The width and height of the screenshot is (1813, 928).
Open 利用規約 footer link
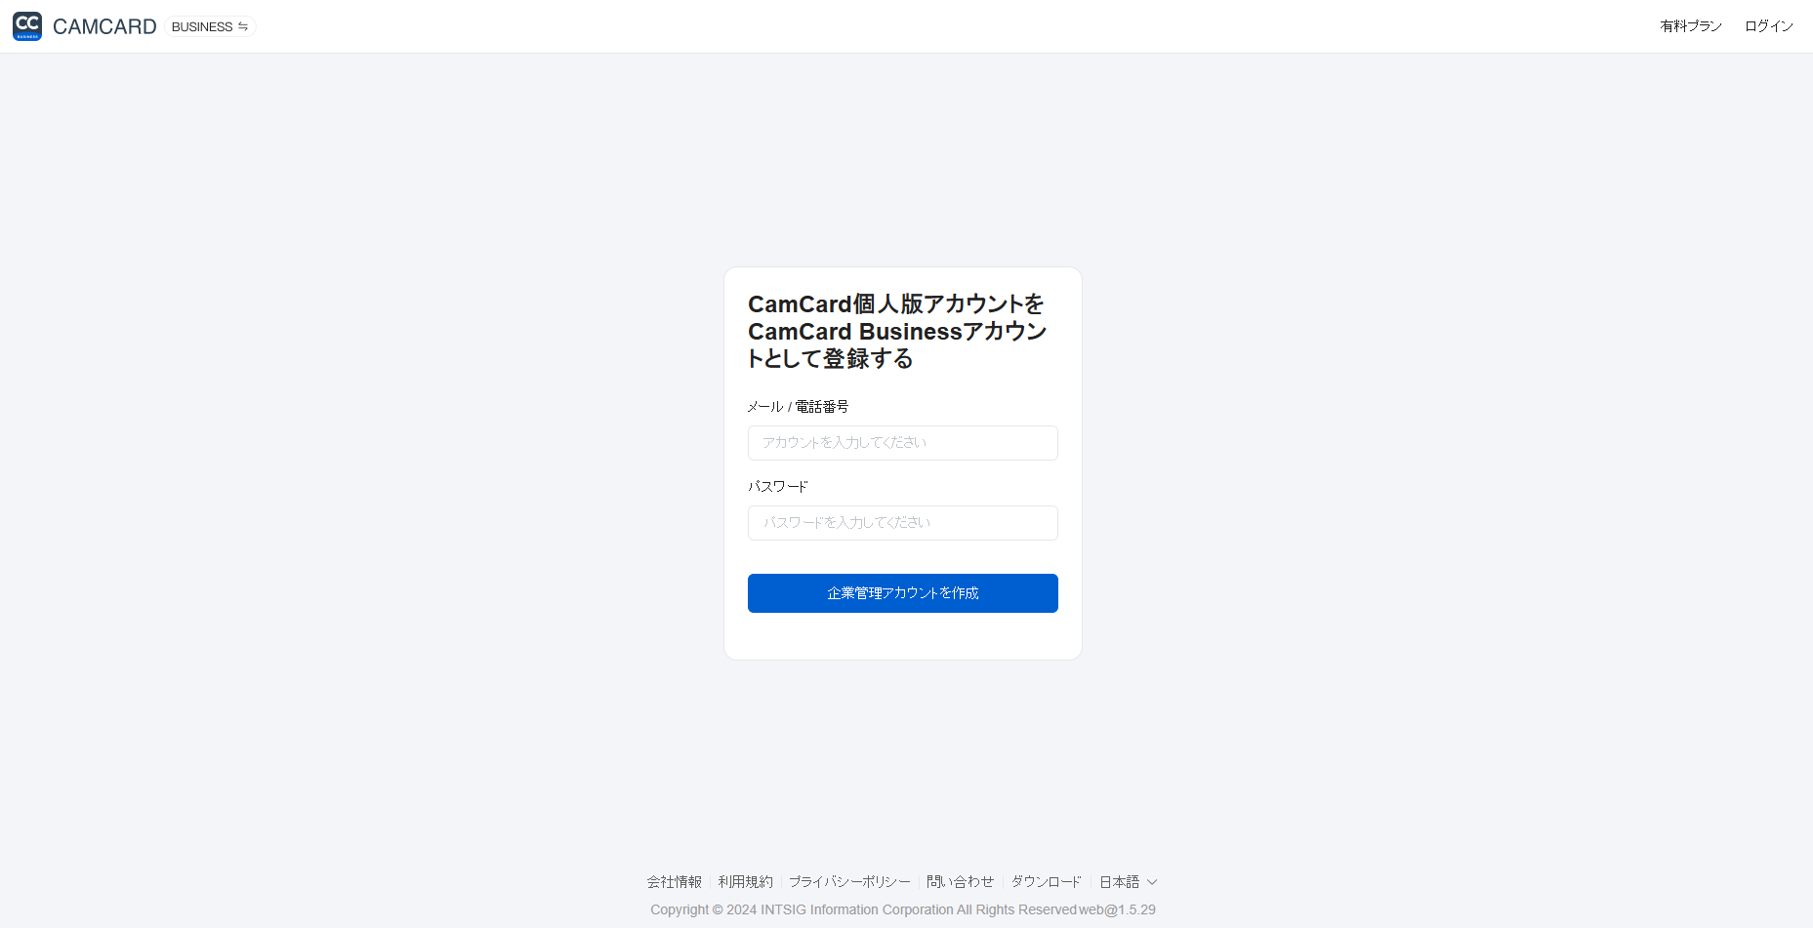pyautogui.click(x=746, y=882)
